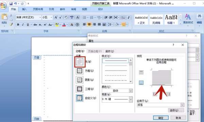Choose the 自定义 custom border setting
The height and width of the screenshot is (122, 204).
80,98
